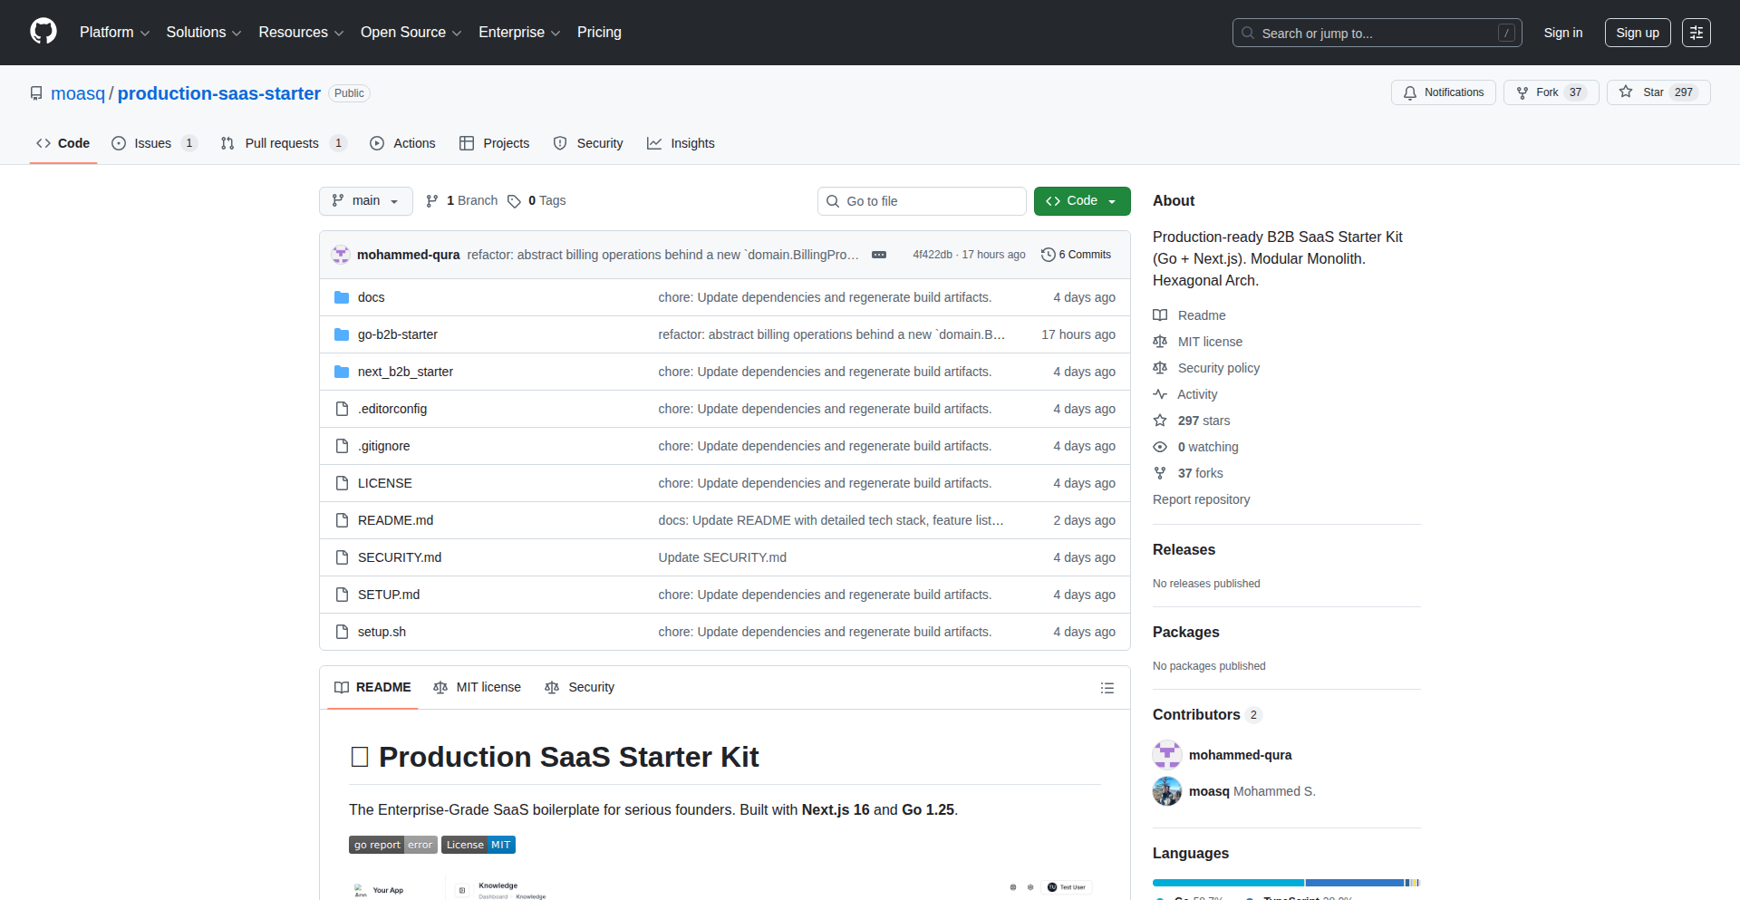1740x900 pixels.
Task: Expand the green Code dropdown
Action: pos(1081,200)
